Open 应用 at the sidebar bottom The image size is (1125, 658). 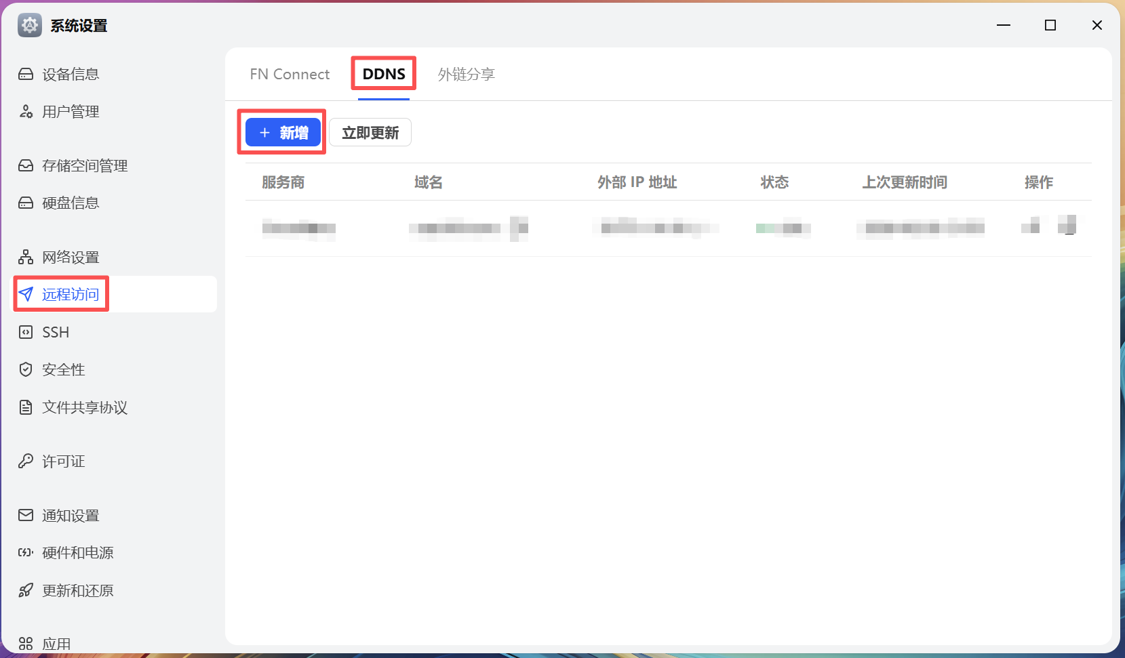pyautogui.click(x=56, y=644)
